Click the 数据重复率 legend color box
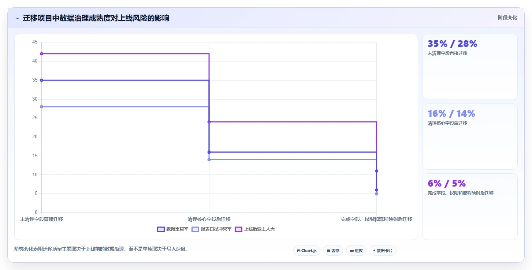Screen dimensions: 532x270 pos(161,229)
